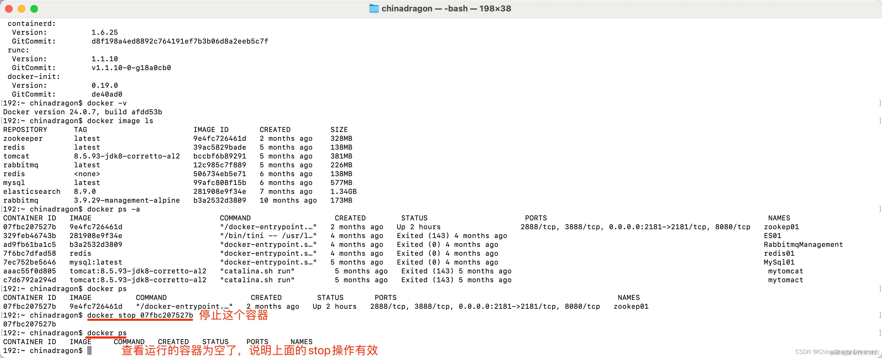
Task: Click the underlined docker stop 07fbc207527b command
Action: point(140,315)
